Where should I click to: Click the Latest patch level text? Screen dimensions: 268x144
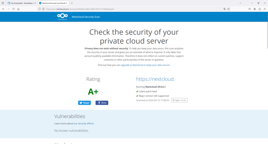(x=148, y=91)
